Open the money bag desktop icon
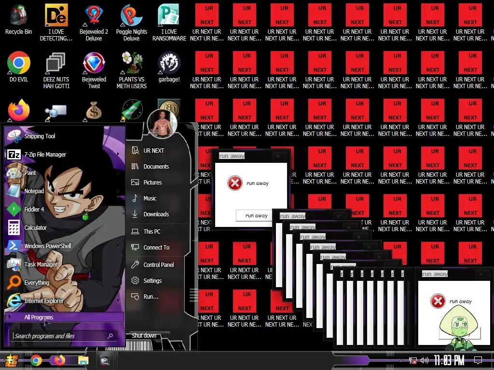Image resolution: width=494 pixels, height=370 pixels. point(94,111)
